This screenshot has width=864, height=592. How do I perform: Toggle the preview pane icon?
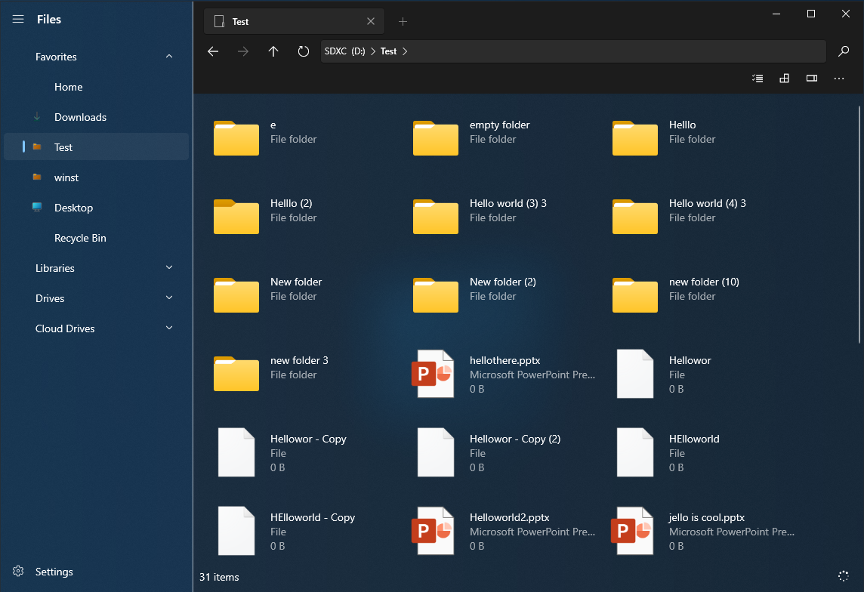click(811, 78)
